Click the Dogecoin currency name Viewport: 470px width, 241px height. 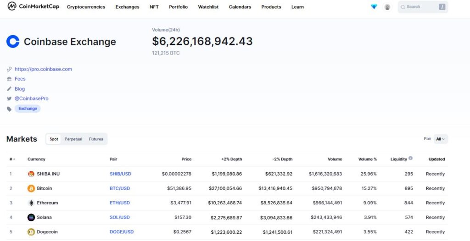pyautogui.click(x=47, y=232)
